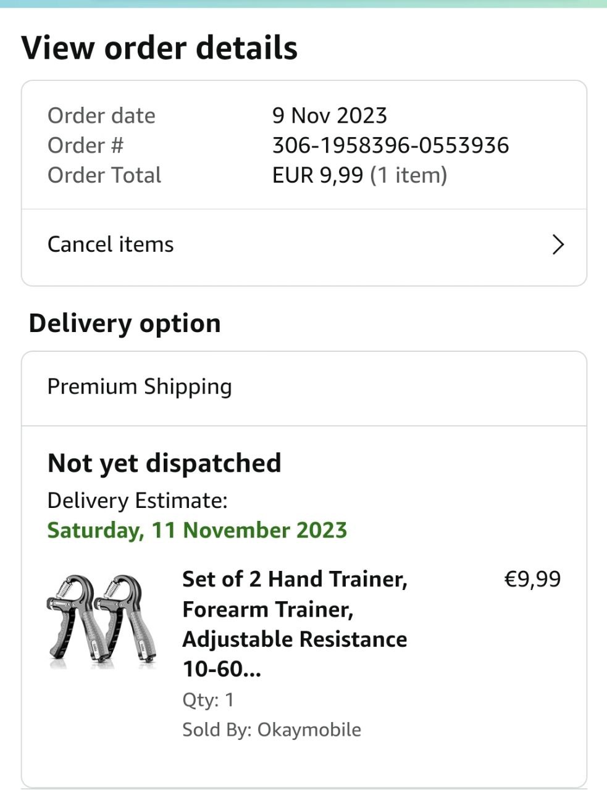607x790 pixels.
Task: Tap the Delivery Estimate: label
Action: tap(137, 501)
